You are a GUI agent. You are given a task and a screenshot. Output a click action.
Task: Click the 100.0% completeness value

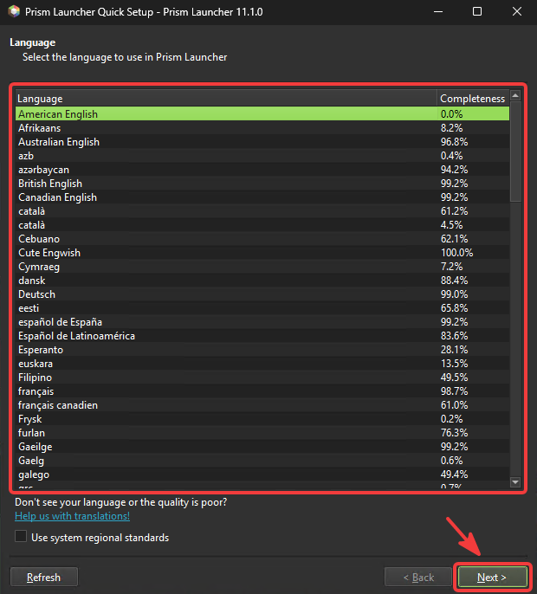pyautogui.click(x=456, y=253)
